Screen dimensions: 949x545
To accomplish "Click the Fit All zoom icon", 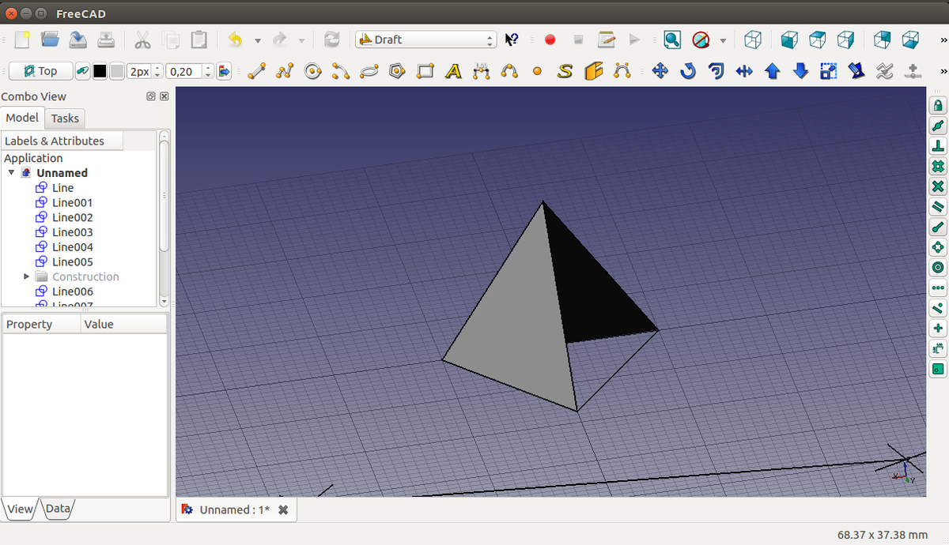I will (672, 39).
